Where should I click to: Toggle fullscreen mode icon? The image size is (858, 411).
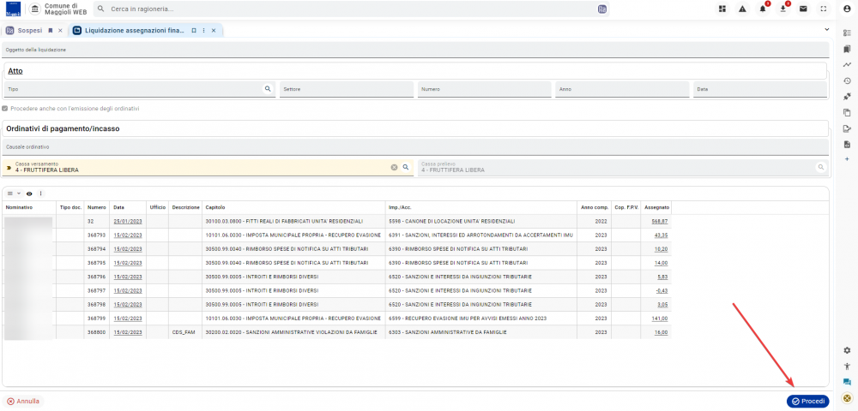click(x=824, y=9)
